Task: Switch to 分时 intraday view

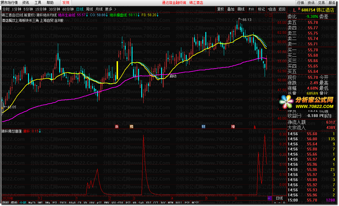Action: coord(6,9)
